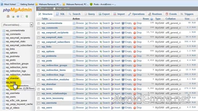Tick the wp_easymail_recipients row checkbox
Viewport: 198px width, 111px height.
coord(39,33)
